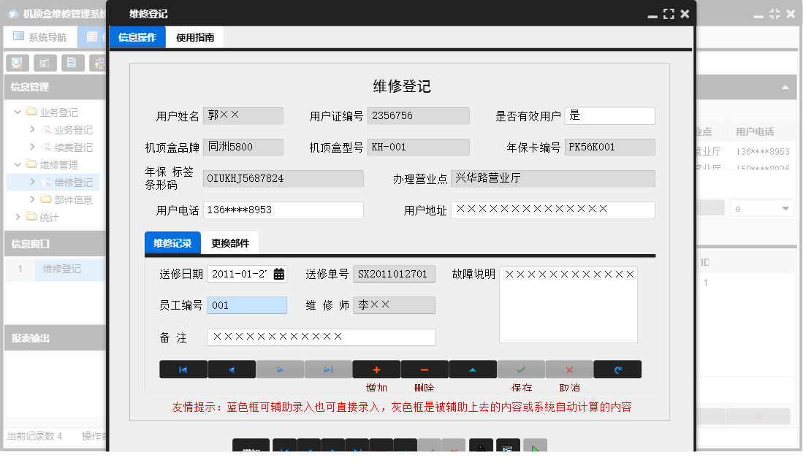
Task: Click the refresh icon right of 取消
Action: (617, 369)
